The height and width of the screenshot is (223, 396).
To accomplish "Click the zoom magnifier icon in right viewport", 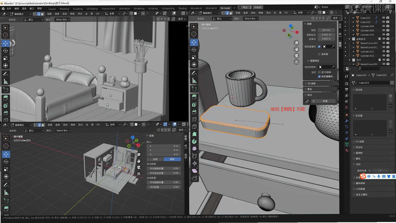I will click(x=297, y=43).
